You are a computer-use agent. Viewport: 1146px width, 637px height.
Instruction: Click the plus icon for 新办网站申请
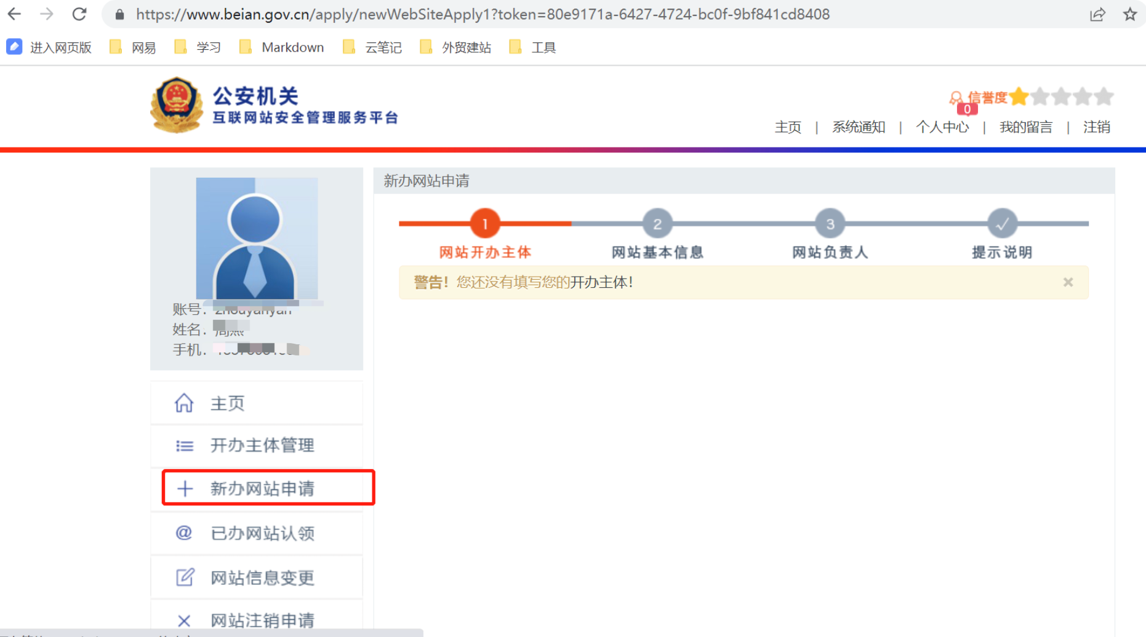click(185, 489)
